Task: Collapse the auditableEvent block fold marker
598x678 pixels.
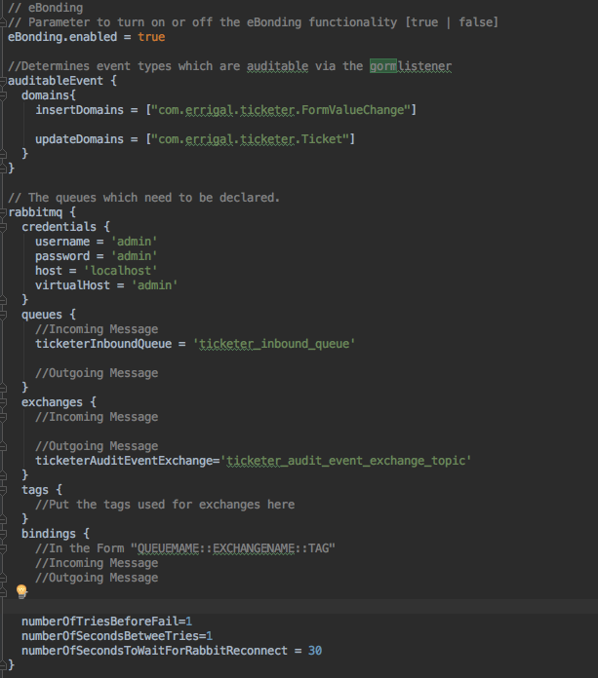Action: click(4, 81)
